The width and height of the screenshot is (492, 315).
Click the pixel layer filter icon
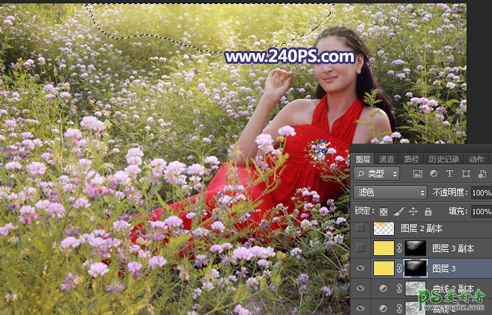coord(418,174)
